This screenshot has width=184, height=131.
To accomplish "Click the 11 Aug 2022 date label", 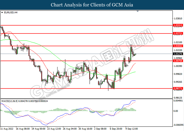I will coord(7,129).
